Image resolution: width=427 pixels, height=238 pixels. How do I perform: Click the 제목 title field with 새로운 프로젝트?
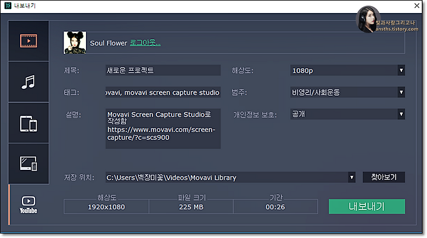click(163, 70)
